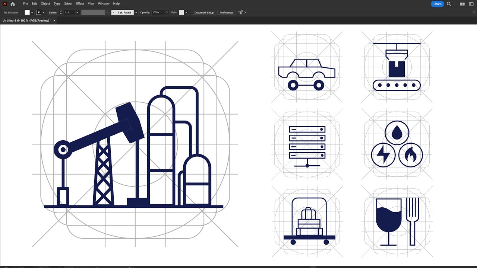This screenshot has width=477, height=268.
Task: Select the conveyor belt box icon artwork
Action: 397,67
